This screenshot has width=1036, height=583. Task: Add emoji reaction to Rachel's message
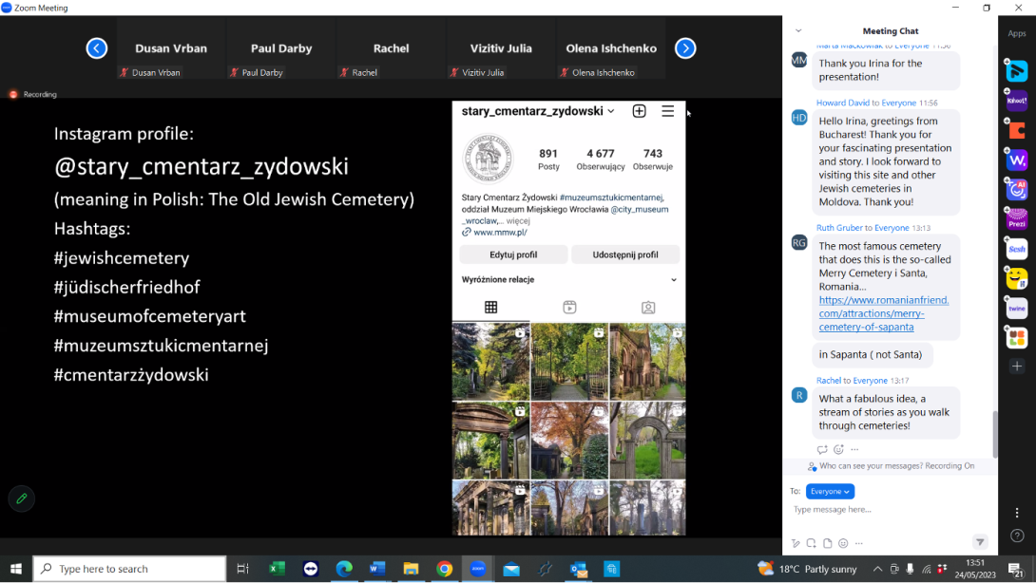click(x=838, y=450)
